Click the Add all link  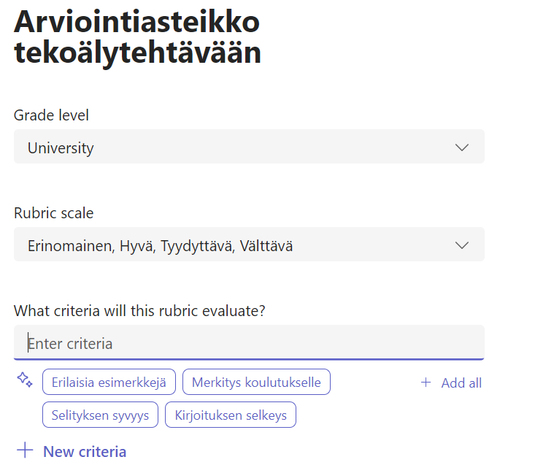(461, 383)
